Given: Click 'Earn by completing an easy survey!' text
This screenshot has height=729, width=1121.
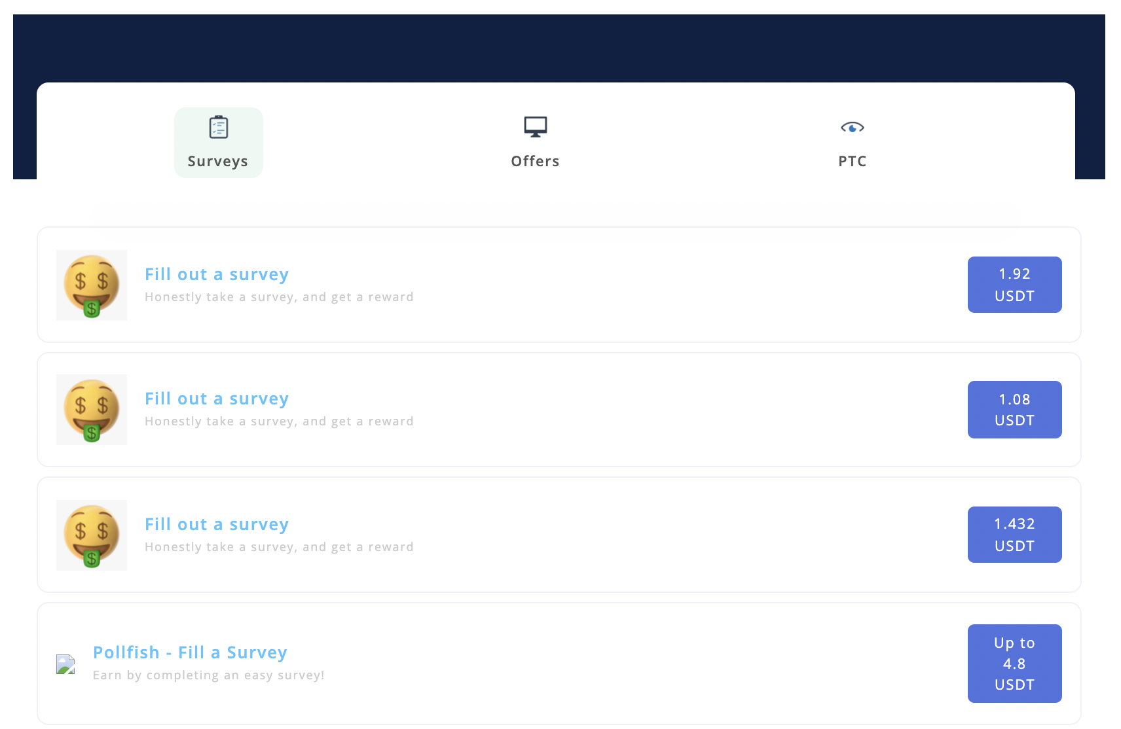Looking at the screenshot, I should click(x=208, y=675).
